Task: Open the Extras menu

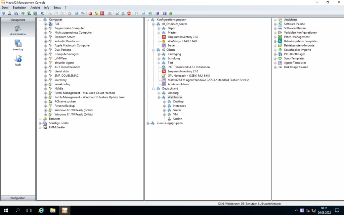Action: (57, 7)
